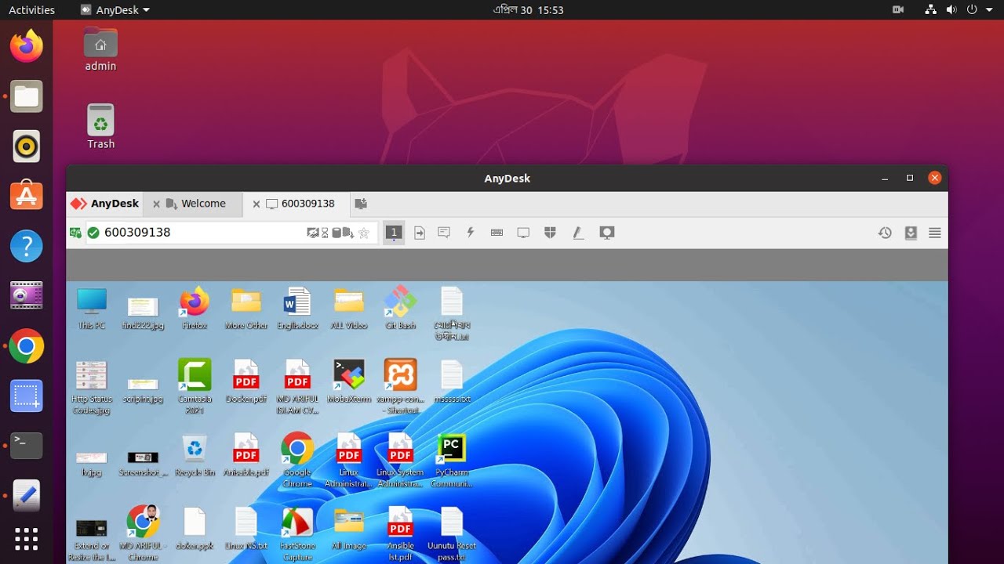Click the screen recording indicator in top bar
This screenshot has width=1004, height=564.
pyautogui.click(x=898, y=10)
